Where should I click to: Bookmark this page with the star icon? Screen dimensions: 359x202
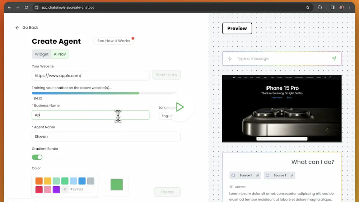coord(308,7)
